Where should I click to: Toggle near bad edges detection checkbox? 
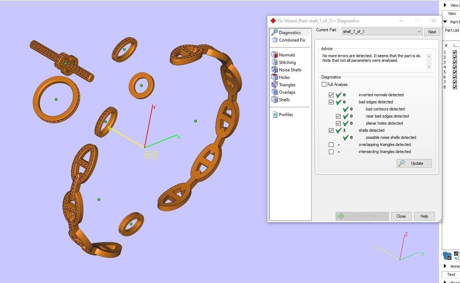338,116
